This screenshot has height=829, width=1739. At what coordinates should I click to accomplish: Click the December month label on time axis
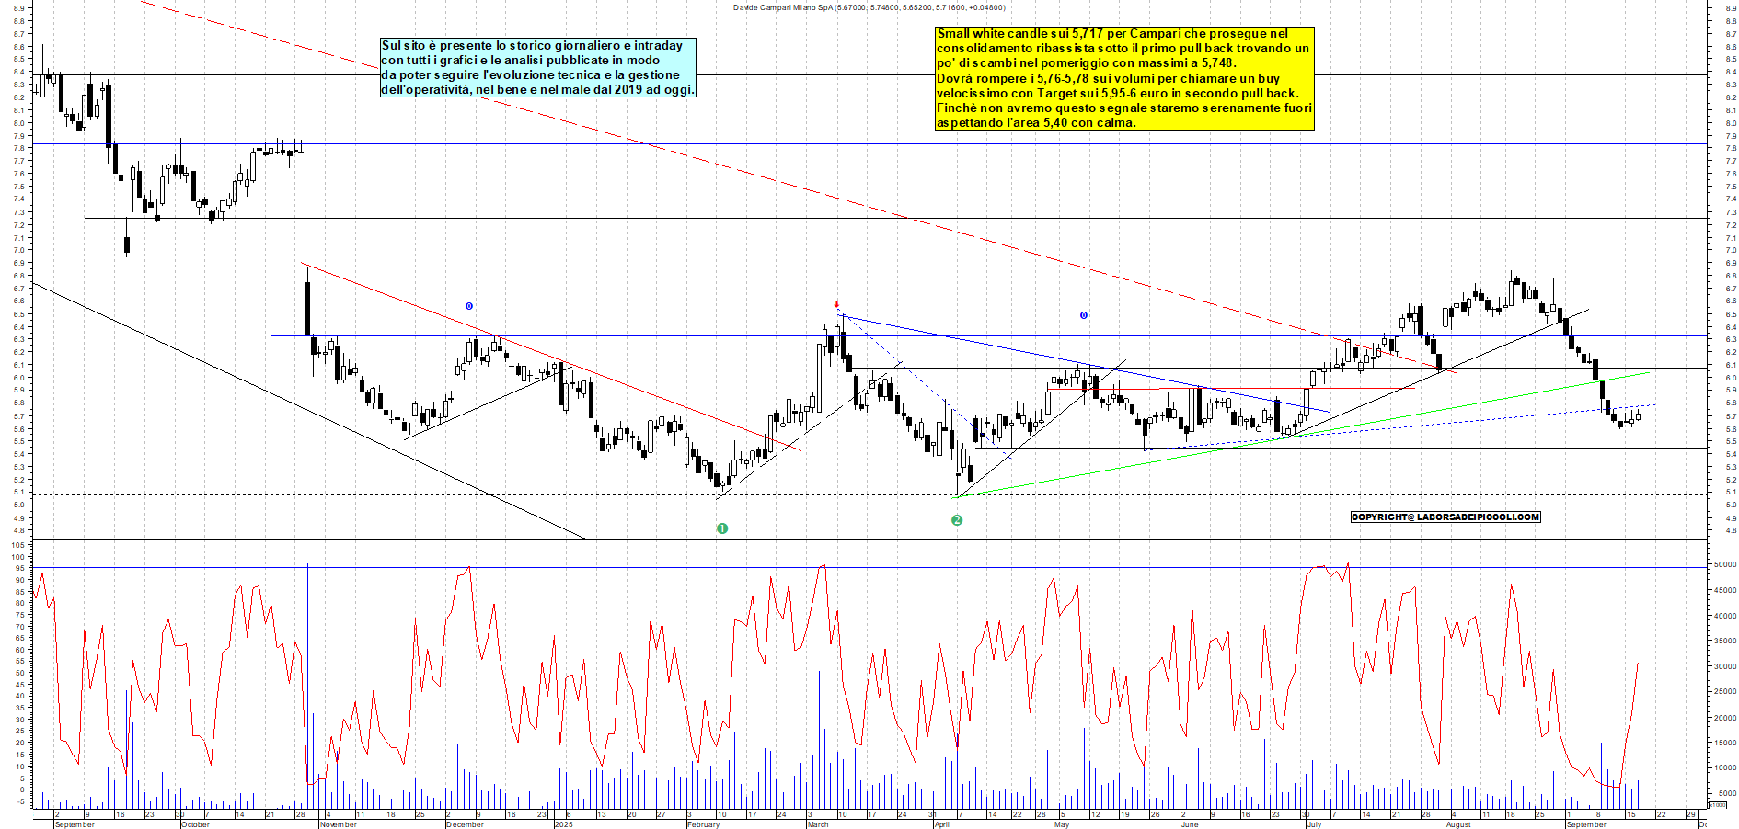coord(465,824)
